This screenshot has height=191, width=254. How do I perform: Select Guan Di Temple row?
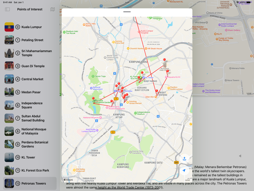[x=30, y=66]
